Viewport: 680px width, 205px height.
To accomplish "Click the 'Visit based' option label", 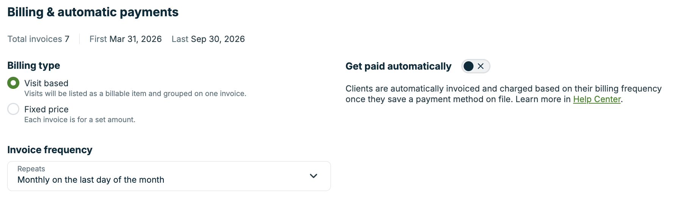I will click(x=46, y=83).
